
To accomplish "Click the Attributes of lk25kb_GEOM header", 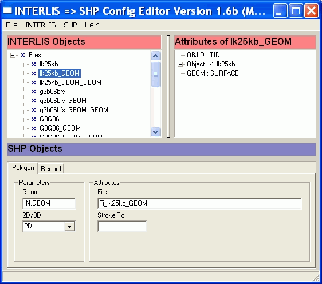I will coord(245,42).
